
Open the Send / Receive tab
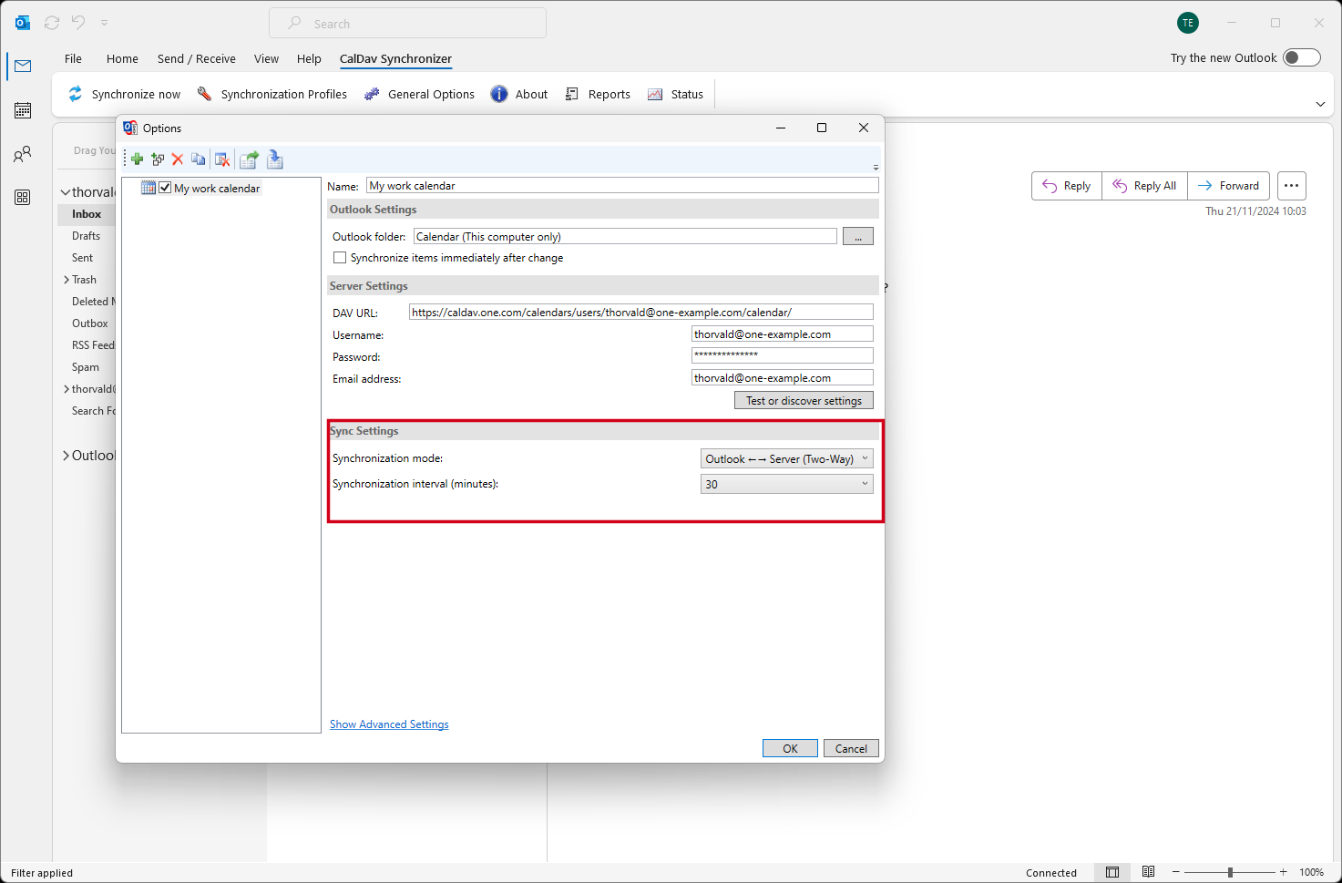click(196, 58)
